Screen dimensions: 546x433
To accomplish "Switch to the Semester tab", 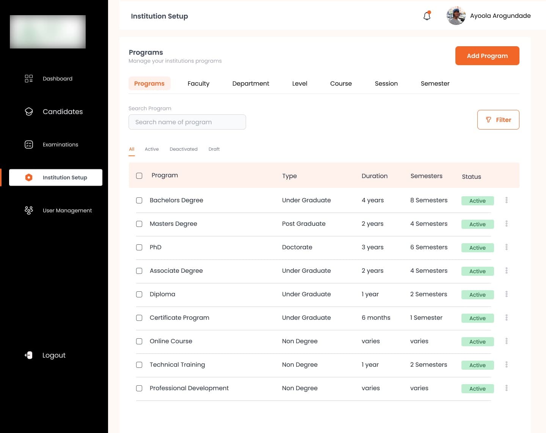I will pos(435,83).
